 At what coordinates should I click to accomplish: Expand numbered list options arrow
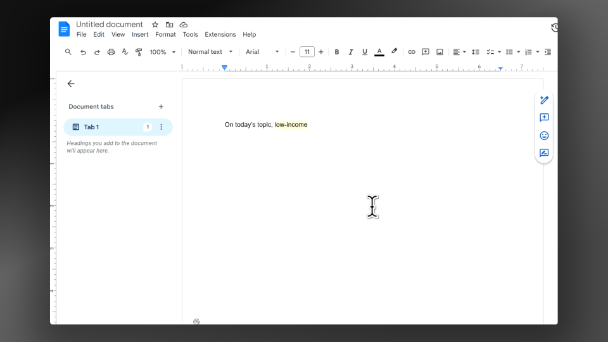click(538, 52)
